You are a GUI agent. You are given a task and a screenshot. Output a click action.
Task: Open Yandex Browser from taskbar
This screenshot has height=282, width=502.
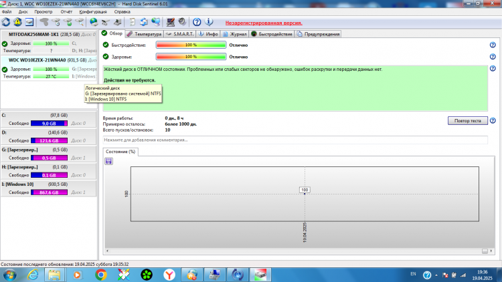[169, 275]
